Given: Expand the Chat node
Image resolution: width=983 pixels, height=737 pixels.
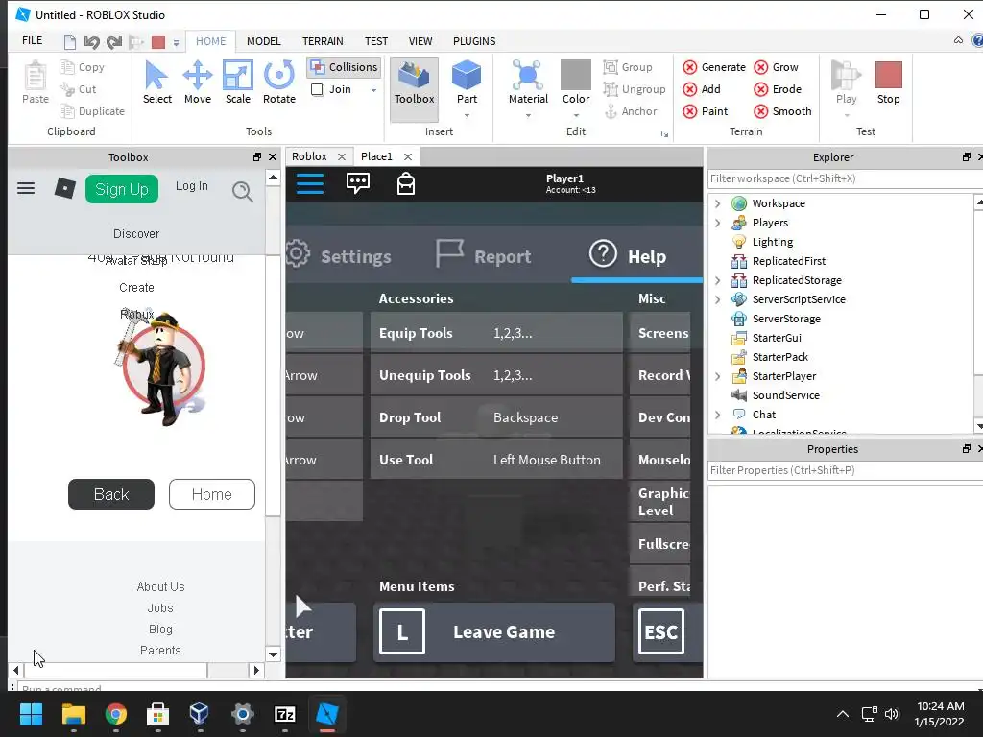Looking at the screenshot, I should pyautogui.click(x=718, y=415).
